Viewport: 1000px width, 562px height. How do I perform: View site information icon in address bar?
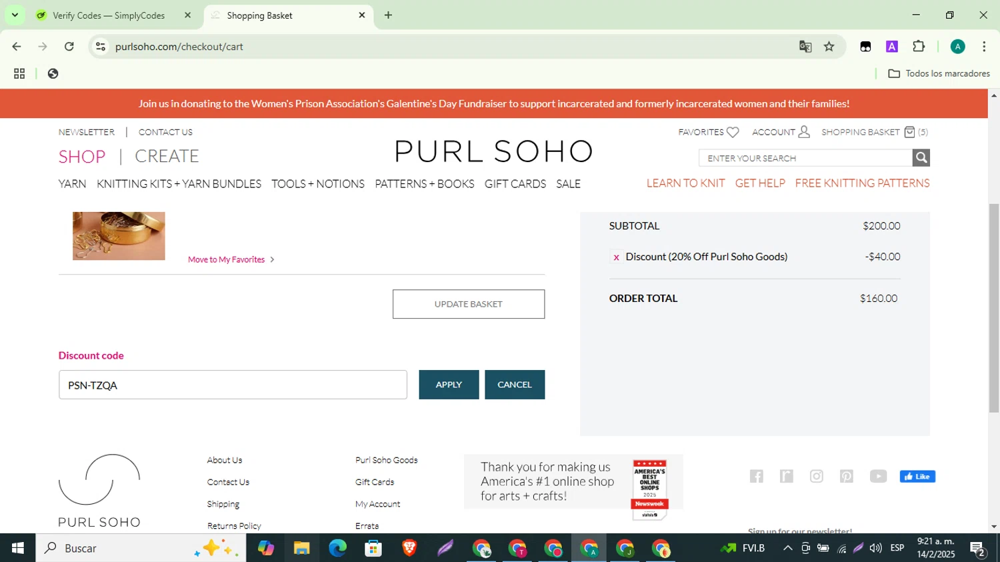click(101, 47)
